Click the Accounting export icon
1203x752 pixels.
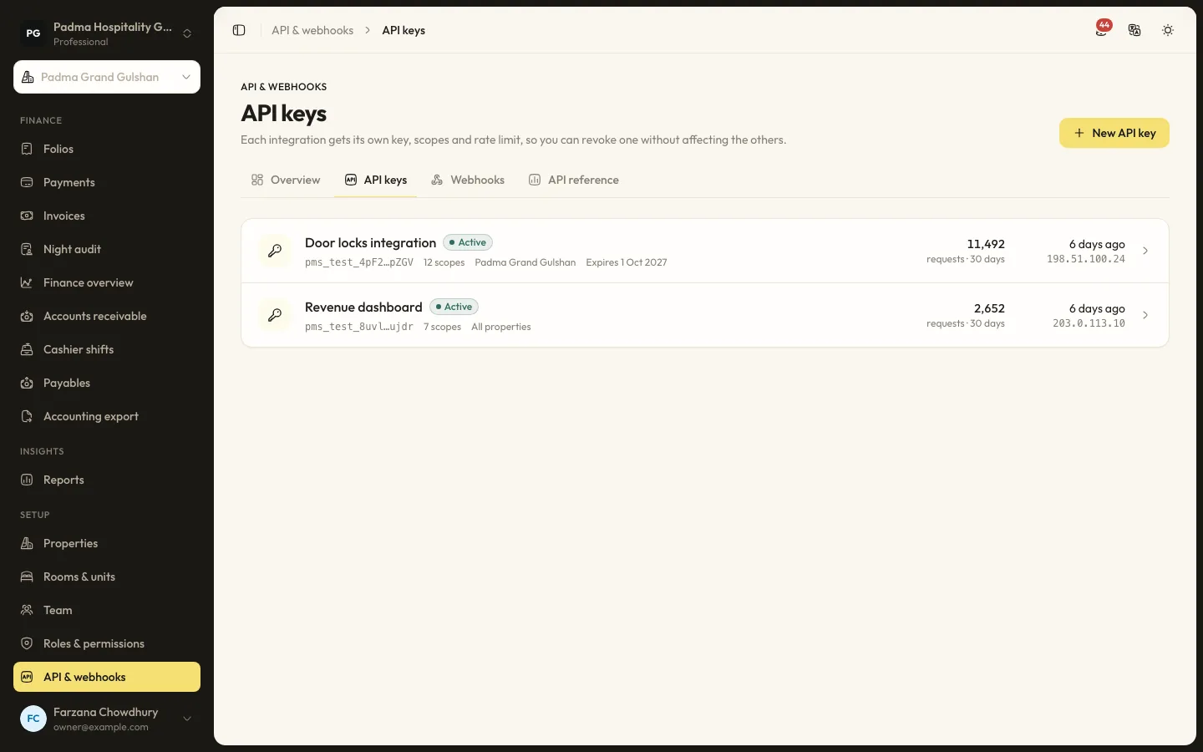coord(27,416)
